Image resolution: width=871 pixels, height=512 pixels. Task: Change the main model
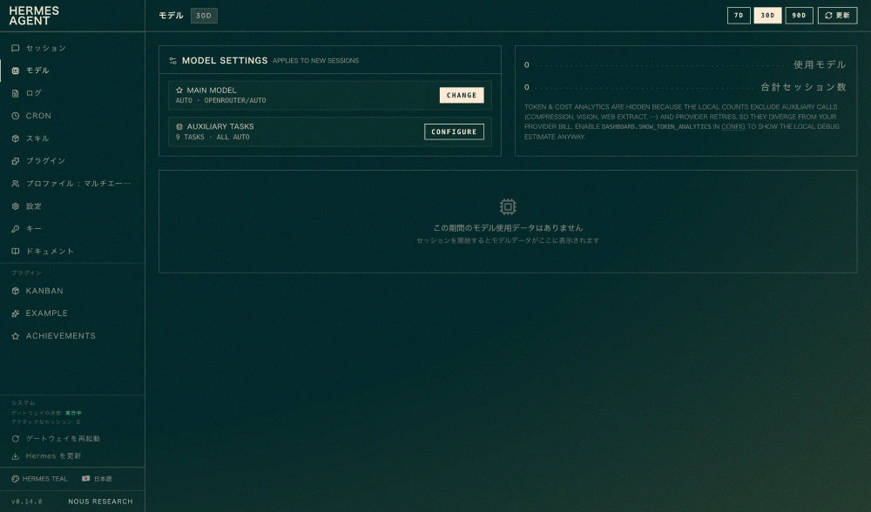pos(462,95)
